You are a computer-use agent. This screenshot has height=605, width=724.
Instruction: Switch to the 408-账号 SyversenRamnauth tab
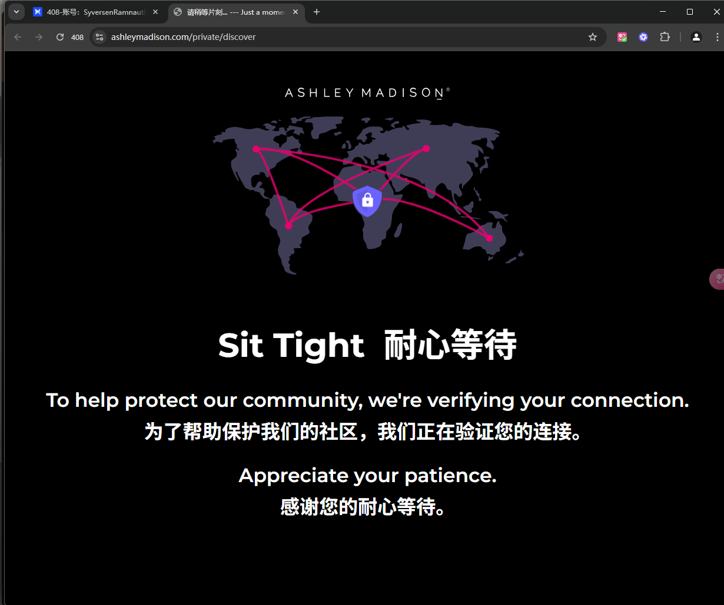click(94, 12)
